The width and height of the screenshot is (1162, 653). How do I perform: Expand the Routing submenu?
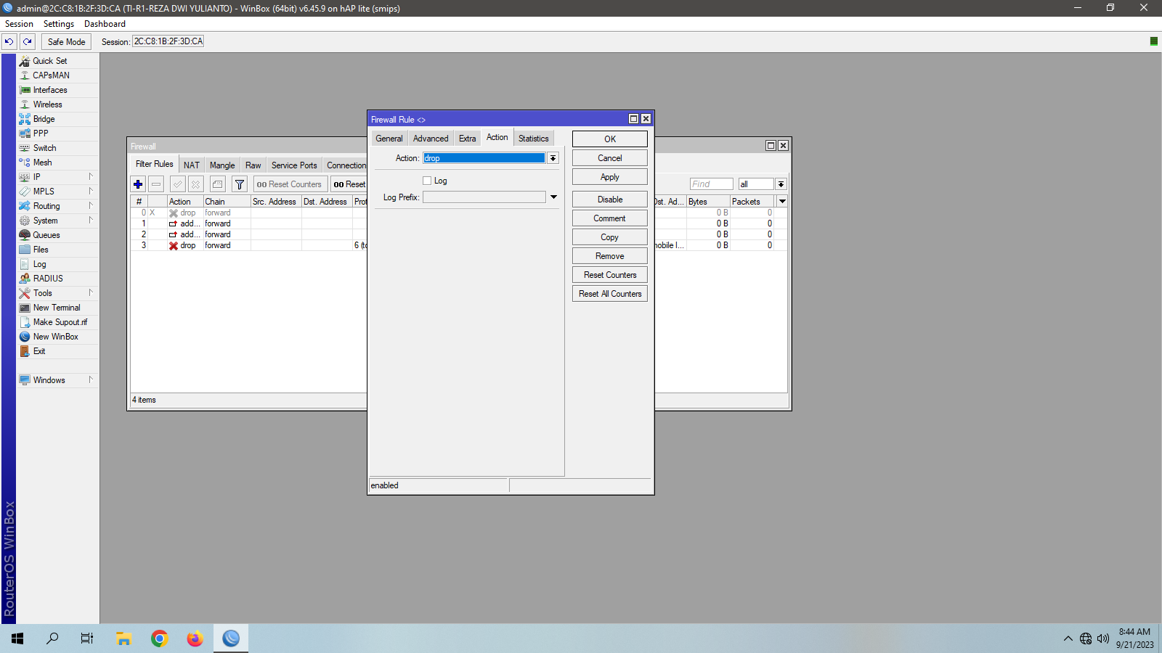pyautogui.click(x=91, y=205)
